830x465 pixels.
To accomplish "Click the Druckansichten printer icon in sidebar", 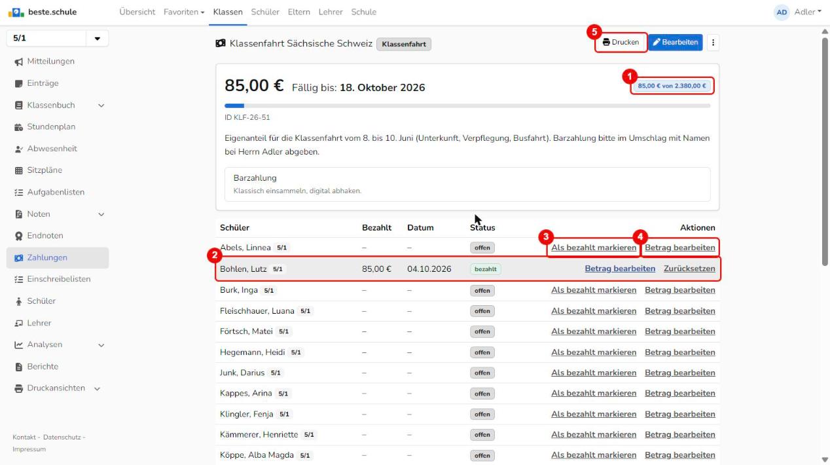I will coord(18,388).
